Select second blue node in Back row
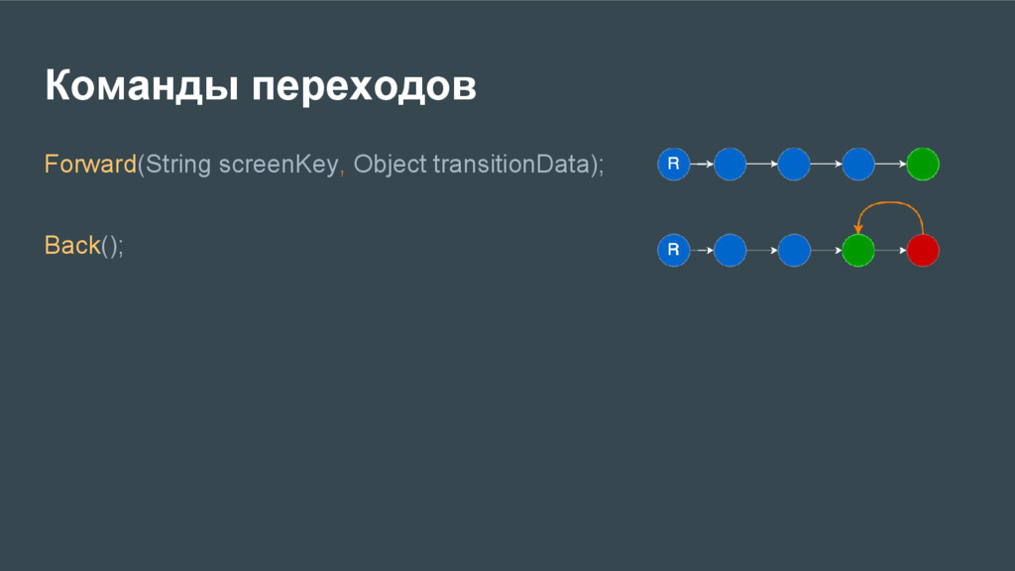The height and width of the screenshot is (571, 1015). pyautogui.click(x=730, y=250)
